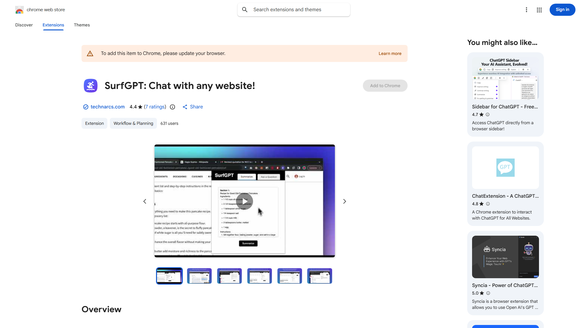The width and height of the screenshot is (584, 328).
Task: Click the ratings info icon
Action: [172, 107]
